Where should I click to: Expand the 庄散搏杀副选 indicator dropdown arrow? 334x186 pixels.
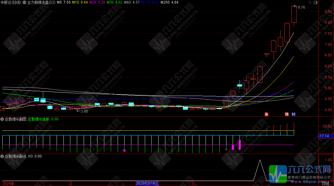[x=2, y=156]
